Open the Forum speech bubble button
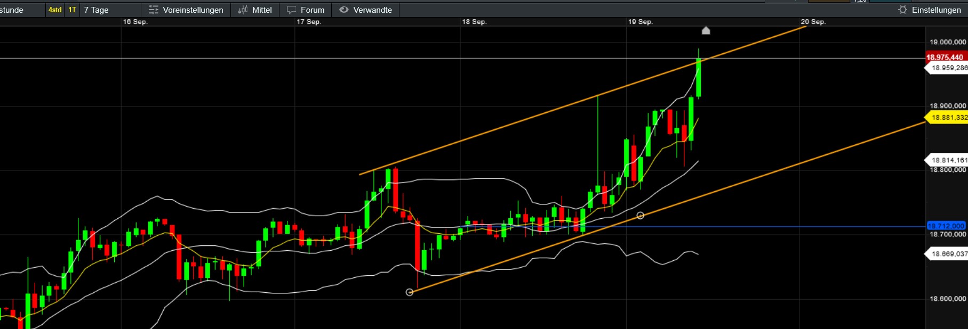Image resolution: width=968 pixels, height=329 pixels. pos(306,10)
